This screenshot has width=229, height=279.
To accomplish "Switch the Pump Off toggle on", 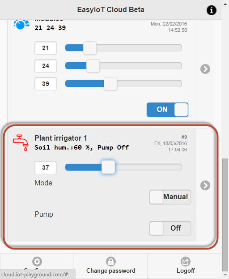I will [170, 228].
